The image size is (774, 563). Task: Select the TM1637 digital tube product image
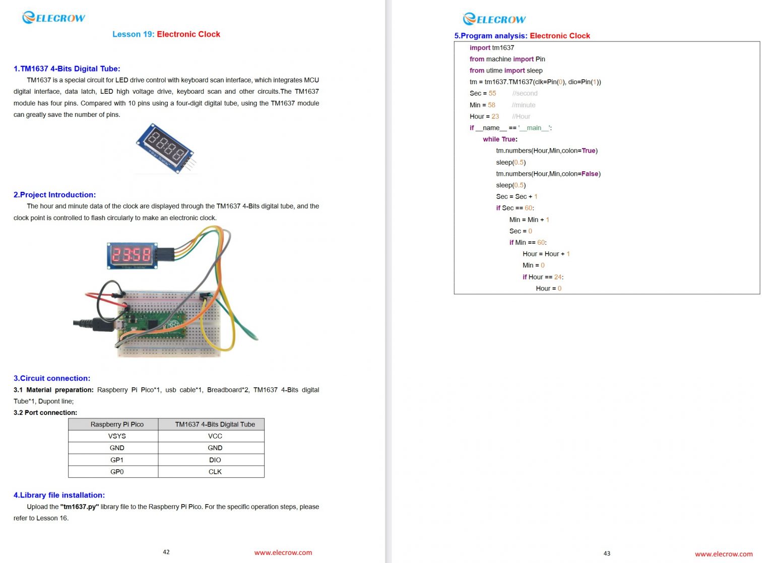pyautogui.click(x=166, y=149)
